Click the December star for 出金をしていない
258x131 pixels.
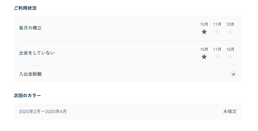coord(230,57)
